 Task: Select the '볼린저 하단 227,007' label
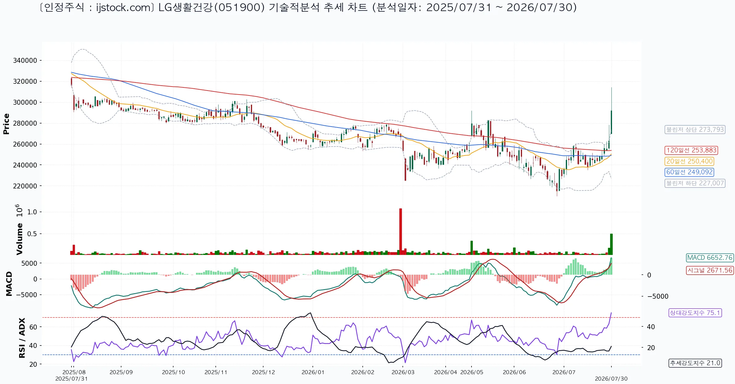point(695,183)
